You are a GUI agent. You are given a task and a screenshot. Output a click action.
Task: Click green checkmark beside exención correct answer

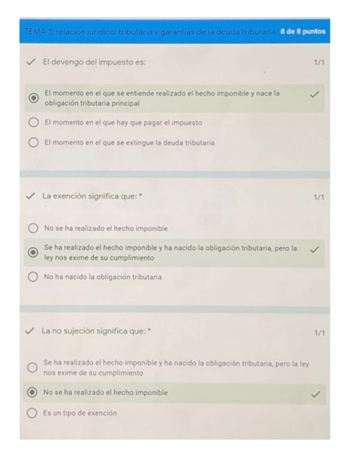click(x=314, y=250)
